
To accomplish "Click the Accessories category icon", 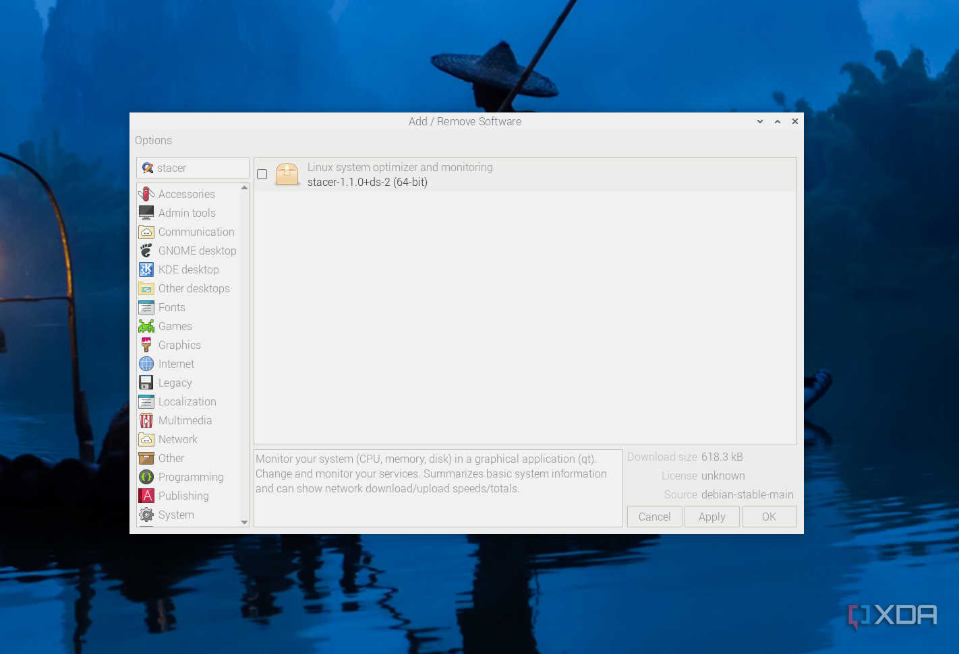I will tap(146, 194).
